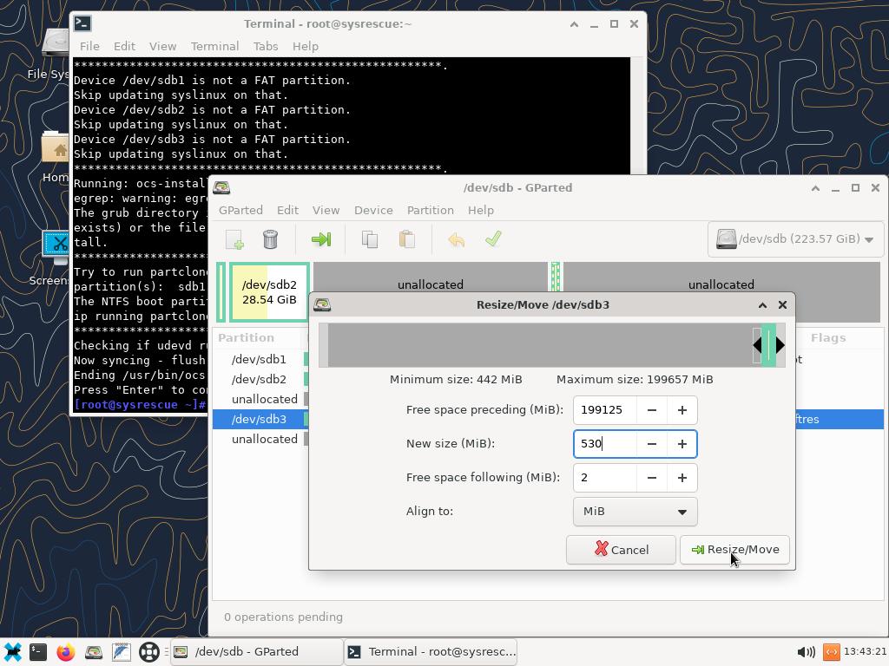Image resolution: width=889 pixels, height=666 pixels.
Task: Click the Free space following input field
Action: pyautogui.click(x=605, y=478)
